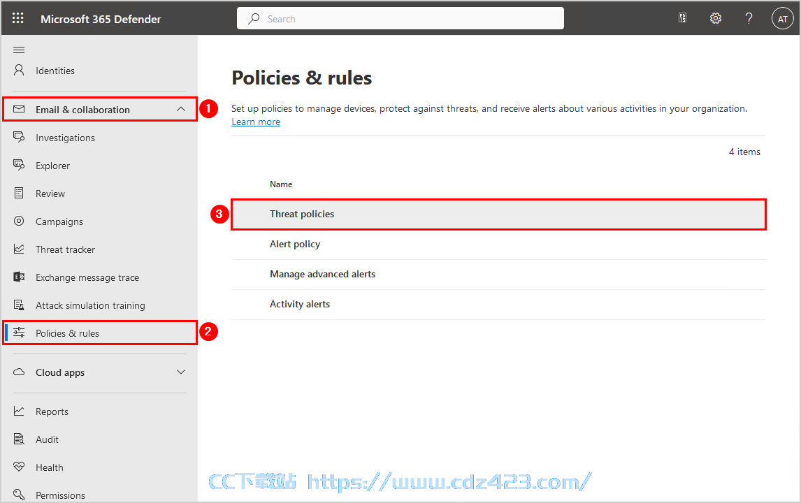Go to Investigations page
The height and width of the screenshot is (503, 801).
coord(66,138)
